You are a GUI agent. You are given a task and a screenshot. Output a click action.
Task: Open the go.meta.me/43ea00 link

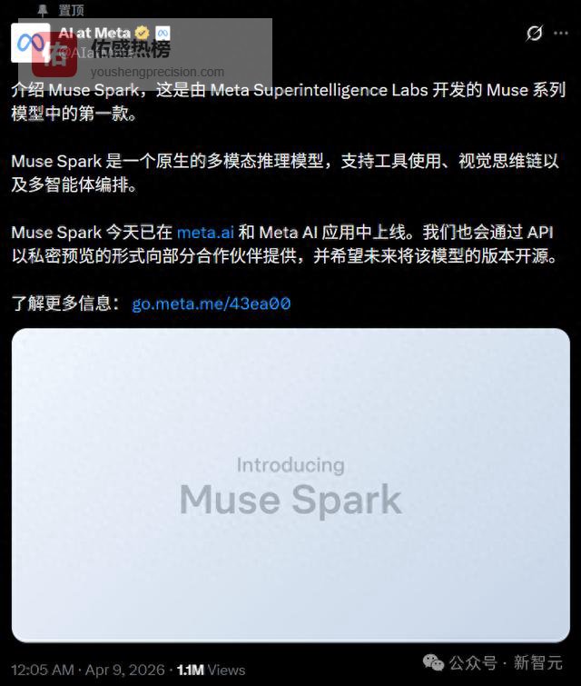pos(212,303)
